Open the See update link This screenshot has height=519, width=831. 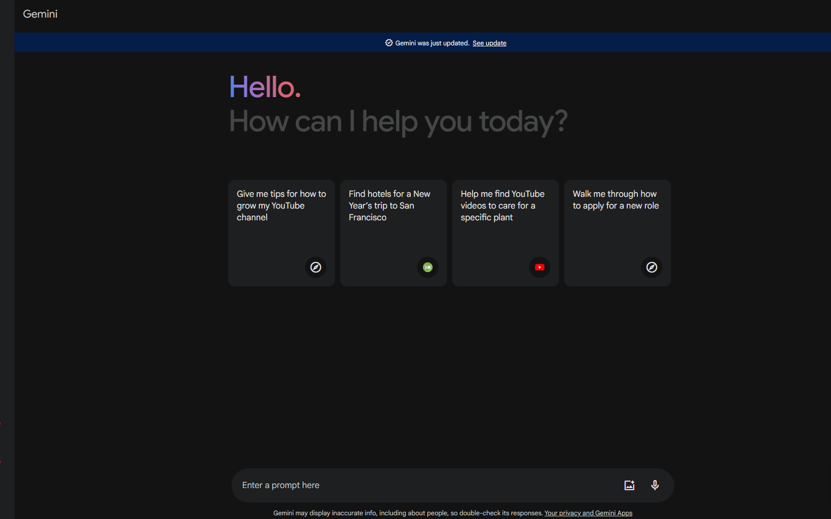tap(489, 43)
